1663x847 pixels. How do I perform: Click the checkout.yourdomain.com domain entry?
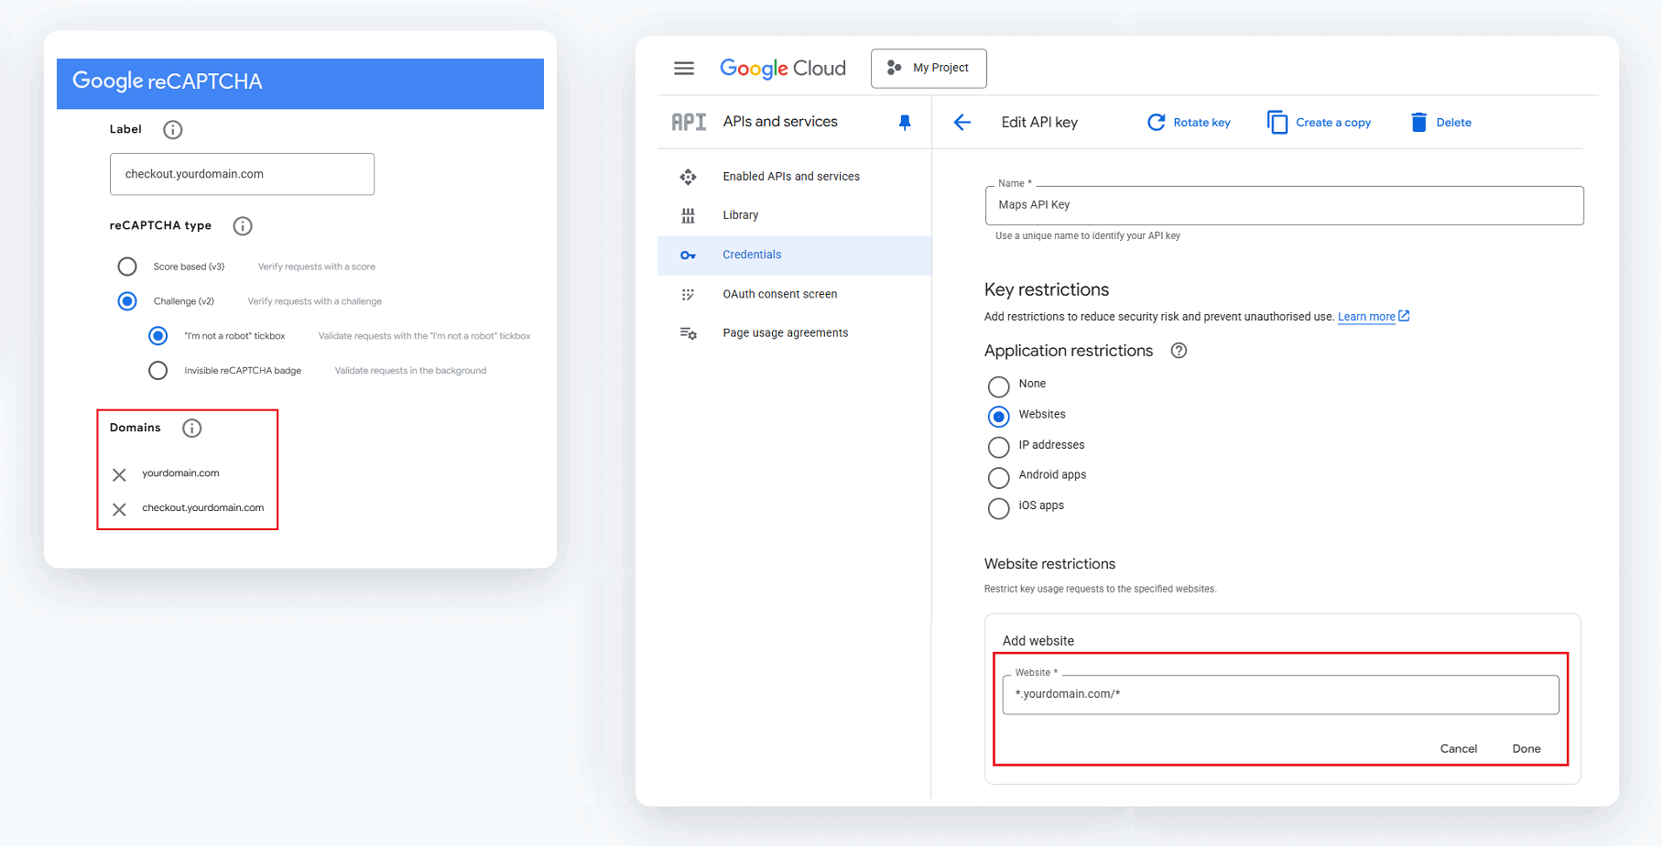pos(202,508)
